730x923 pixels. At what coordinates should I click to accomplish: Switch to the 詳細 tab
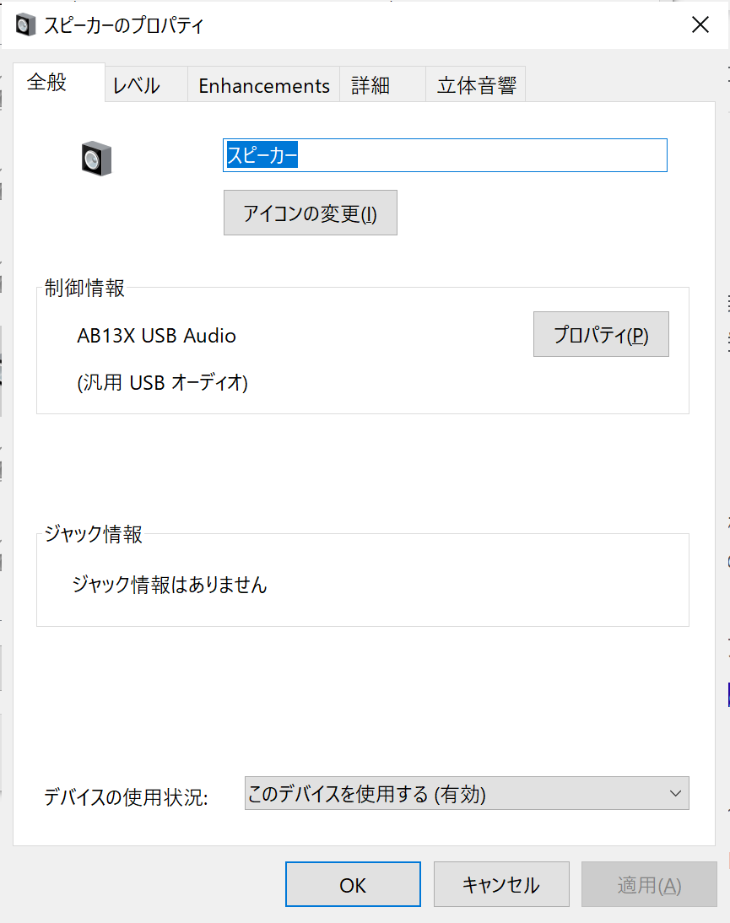pyautogui.click(x=370, y=84)
